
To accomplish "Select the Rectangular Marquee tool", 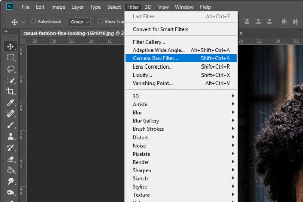I will pos(10,57).
